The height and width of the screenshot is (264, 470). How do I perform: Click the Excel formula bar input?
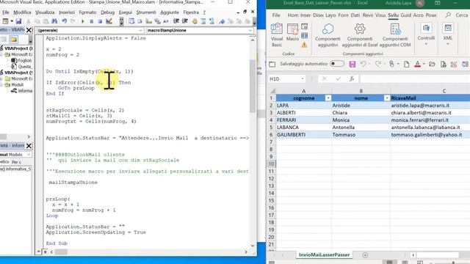tap(415, 78)
